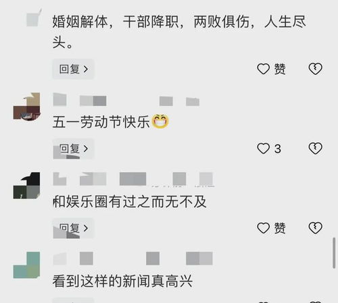Click the 赞 label on the 婚姻解体 comment
338x303 pixels.
point(280,69)
